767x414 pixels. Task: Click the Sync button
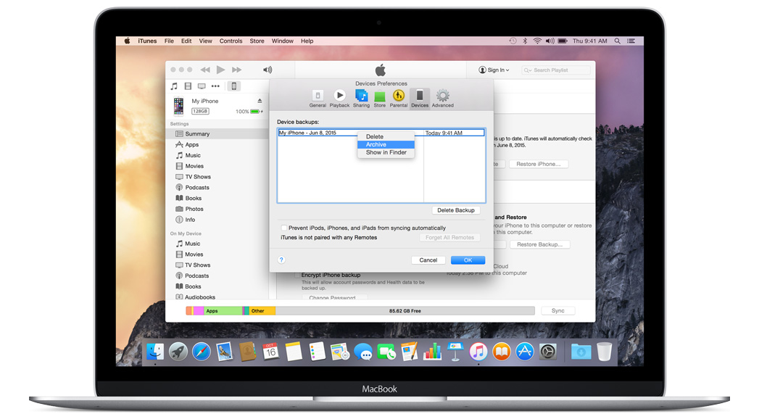click(x=557, y=311)
